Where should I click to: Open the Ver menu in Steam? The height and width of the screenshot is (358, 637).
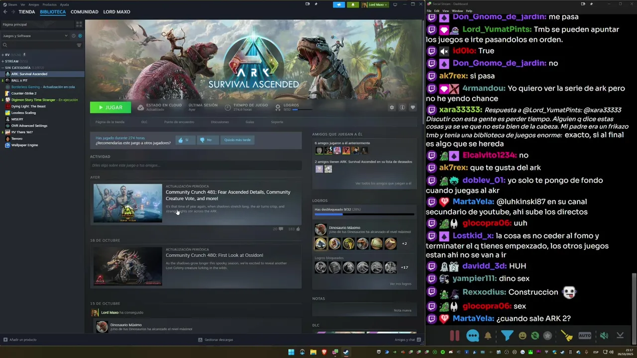pyautogui.click(x=23, y=4)
